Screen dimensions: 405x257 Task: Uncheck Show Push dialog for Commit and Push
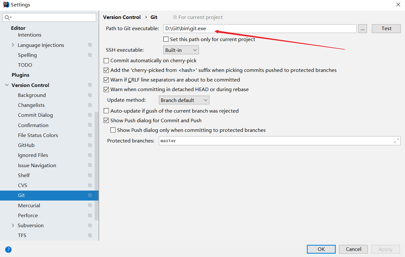pyautogui.click(x=106, y=120)
